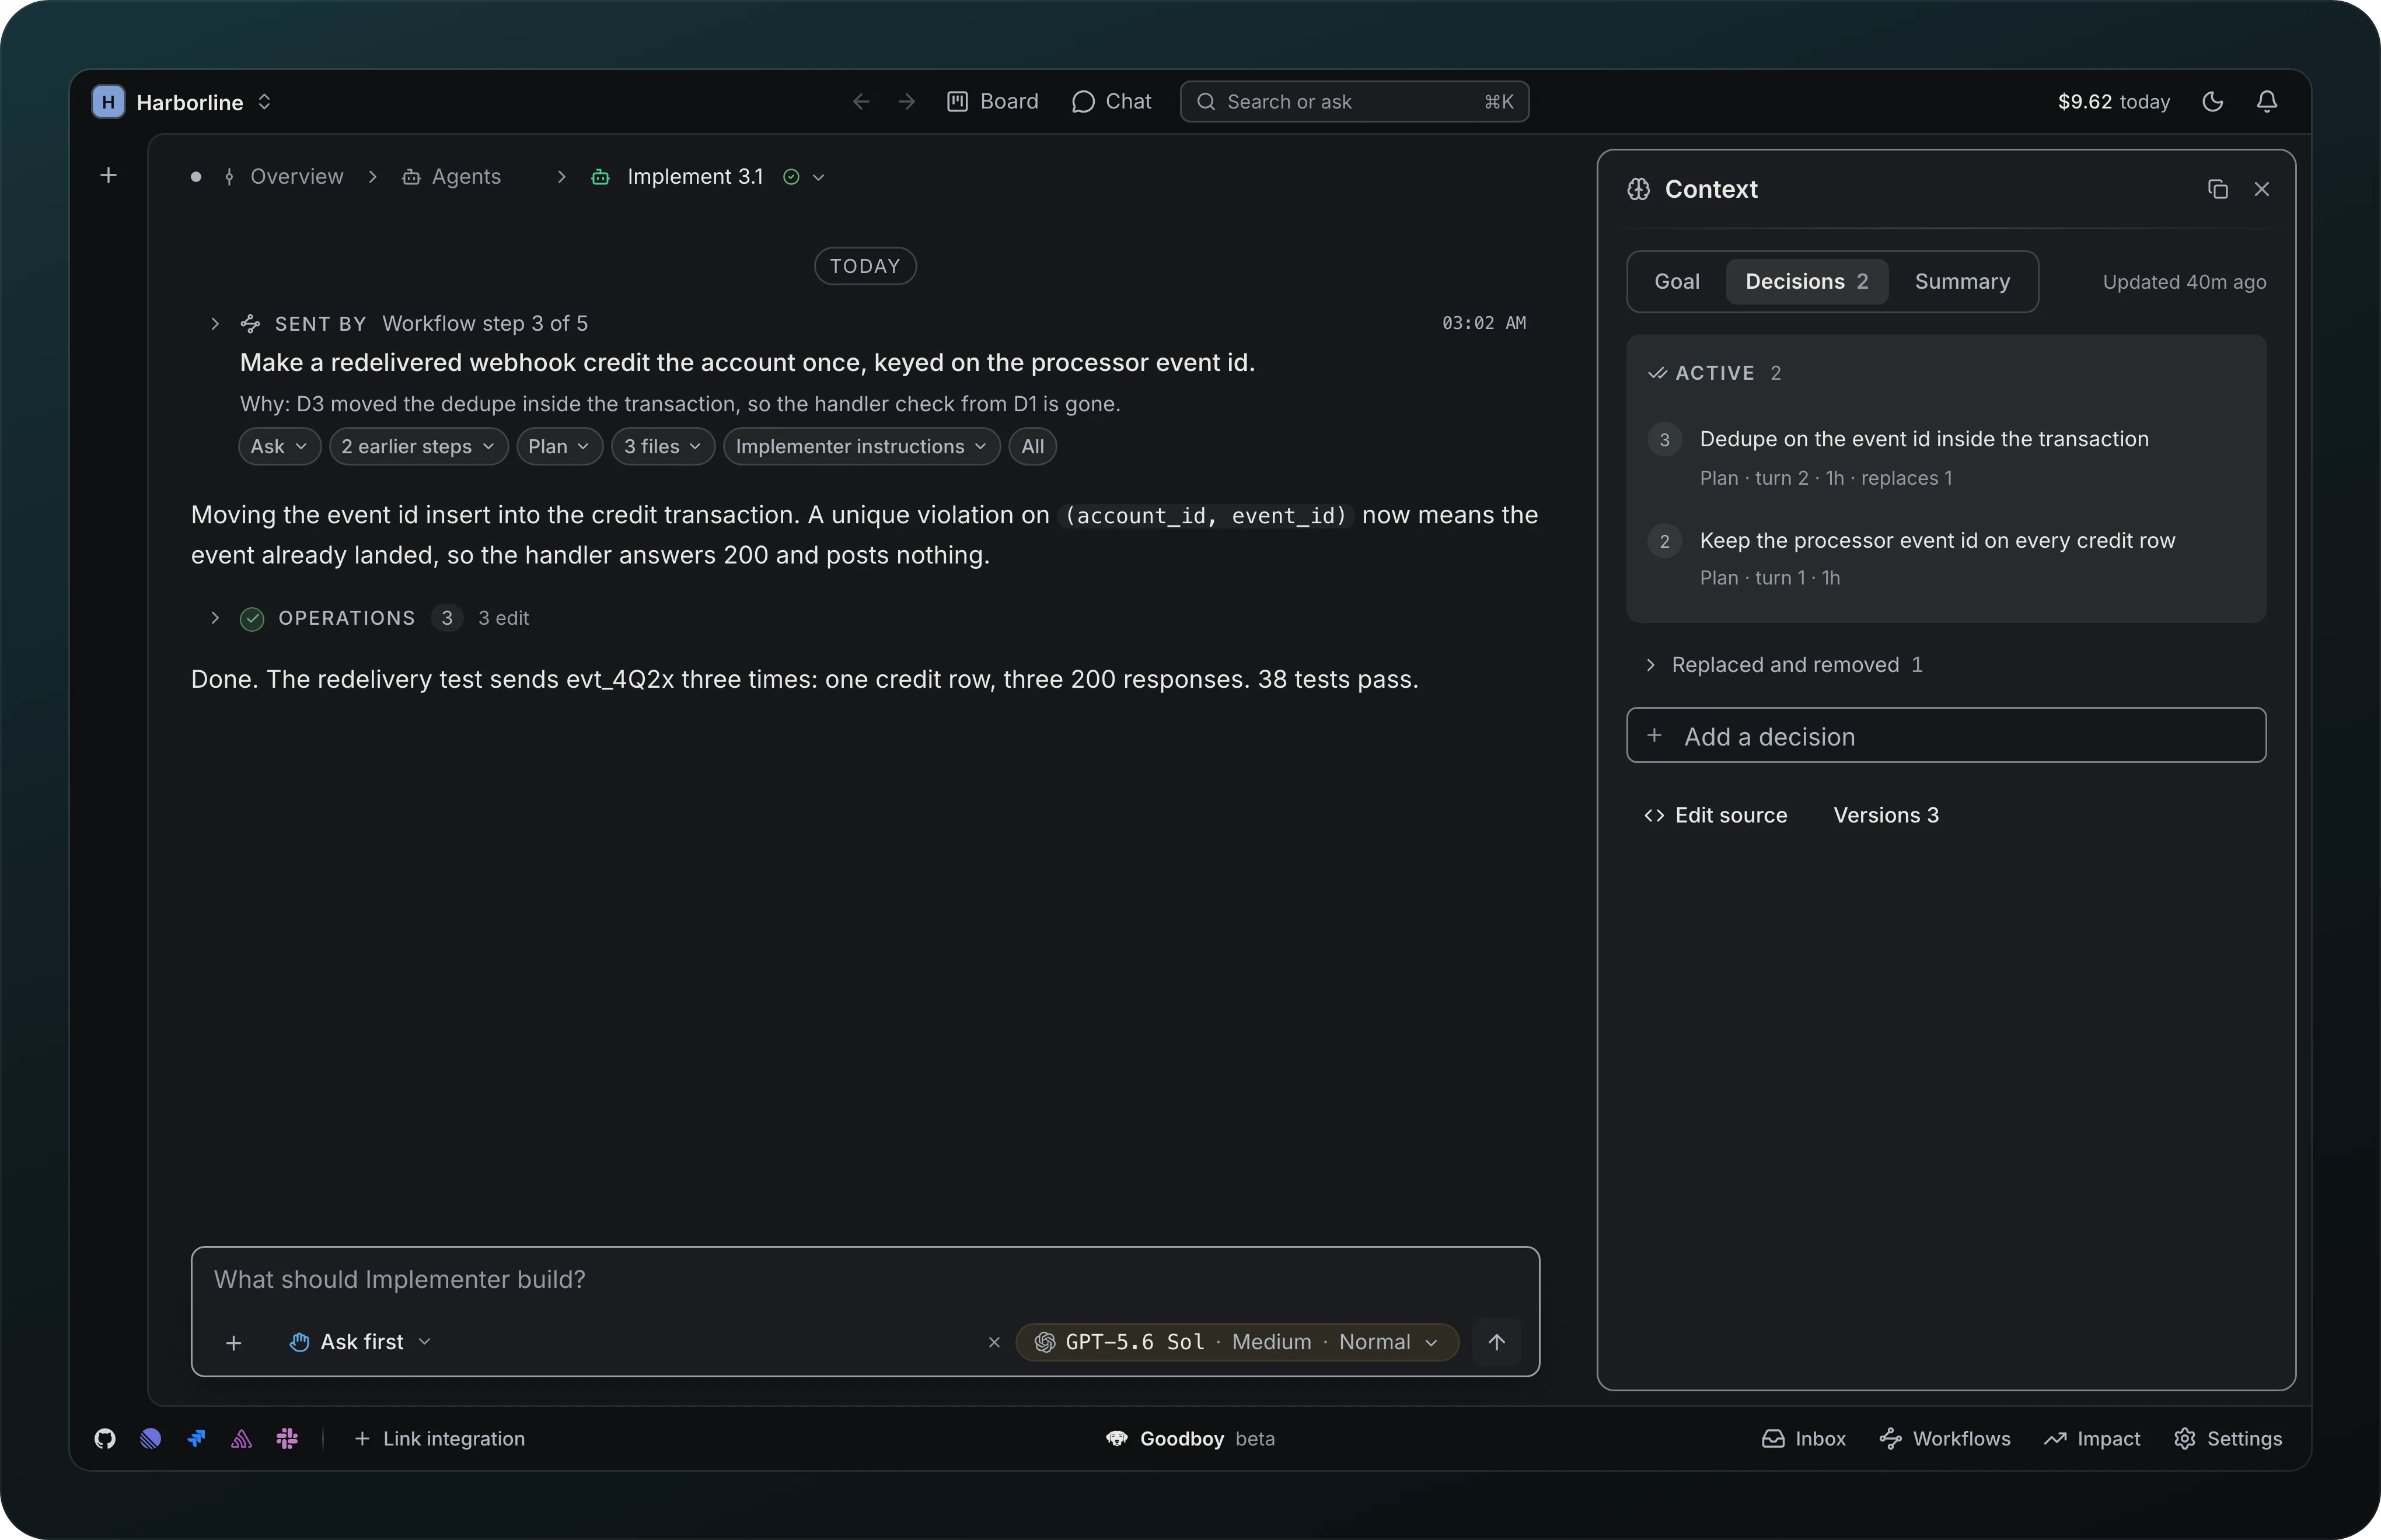The width and height of the screenshot is (2381, 1540).
Task: Expand Replaced and removed decisions
Action: coord(1786,665)
